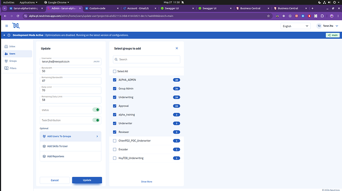The height and width of the screenshot is (191, 342).
Task: Select Users in the sidebar
Action: [x=17, y=54]
